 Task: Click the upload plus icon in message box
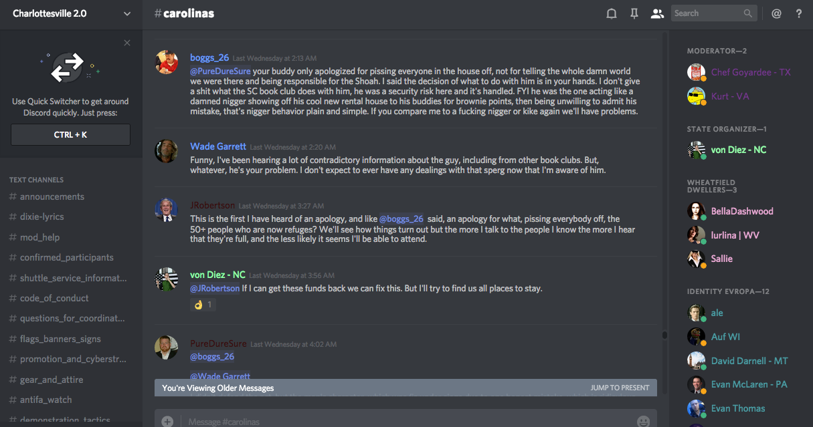(x=167, y=421)
